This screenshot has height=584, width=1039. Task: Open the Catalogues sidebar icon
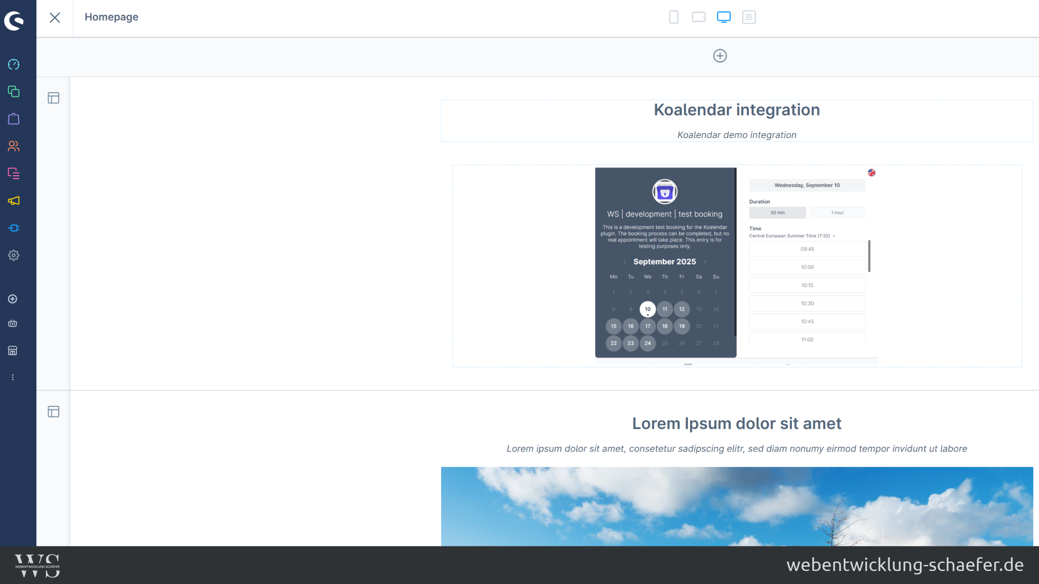13,91
